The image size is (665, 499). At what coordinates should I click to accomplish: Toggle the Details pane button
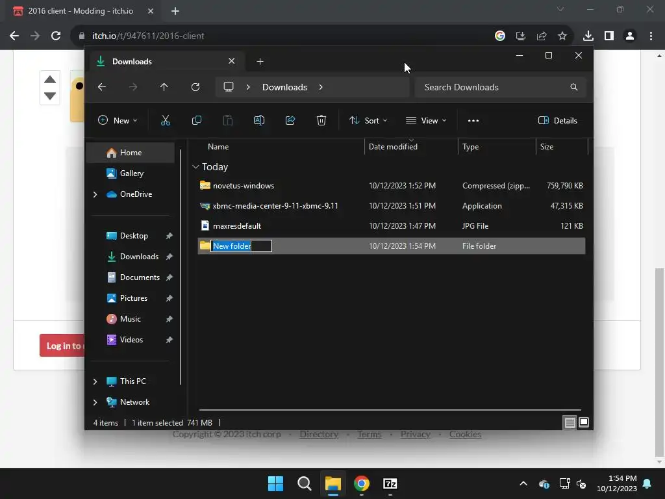[557, 120]
